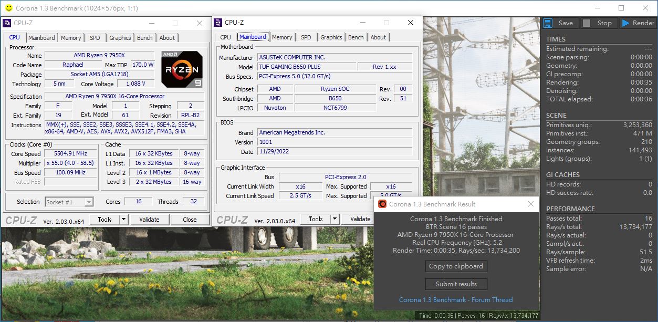Maximize the Corona Benchmark main window
Screen dimensions: 658x322
point(621,8)
